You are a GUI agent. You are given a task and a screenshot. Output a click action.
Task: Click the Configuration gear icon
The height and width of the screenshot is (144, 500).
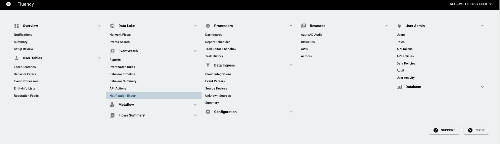click(x=208, y=112)
